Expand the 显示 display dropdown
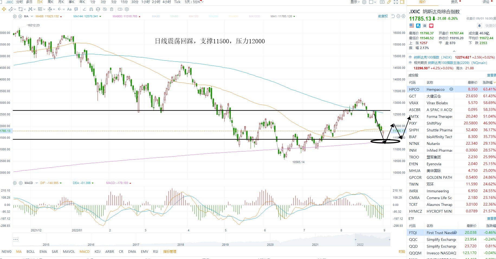This screenshot has width=496, height=259. [355, 2]
